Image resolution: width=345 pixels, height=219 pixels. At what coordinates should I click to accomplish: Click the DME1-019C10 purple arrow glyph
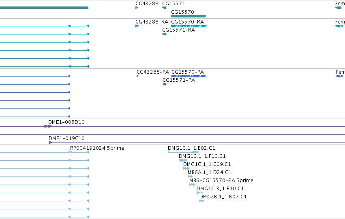(50, 142)
